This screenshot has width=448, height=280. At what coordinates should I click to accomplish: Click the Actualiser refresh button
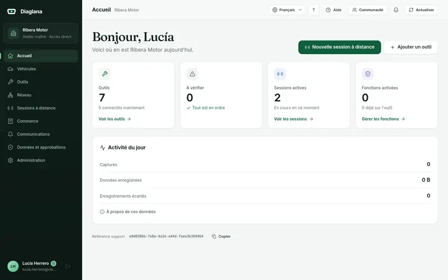click(x=421, y=10)
